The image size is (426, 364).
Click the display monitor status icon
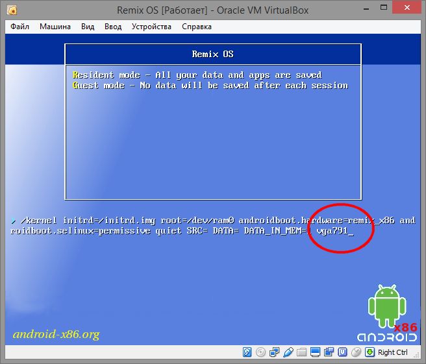315,352
